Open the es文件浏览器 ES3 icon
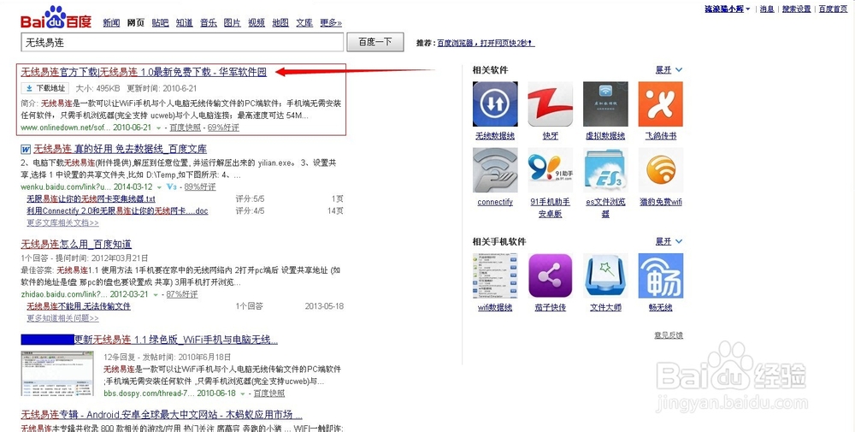Screen dimensions: 855x432 point(605,170)
